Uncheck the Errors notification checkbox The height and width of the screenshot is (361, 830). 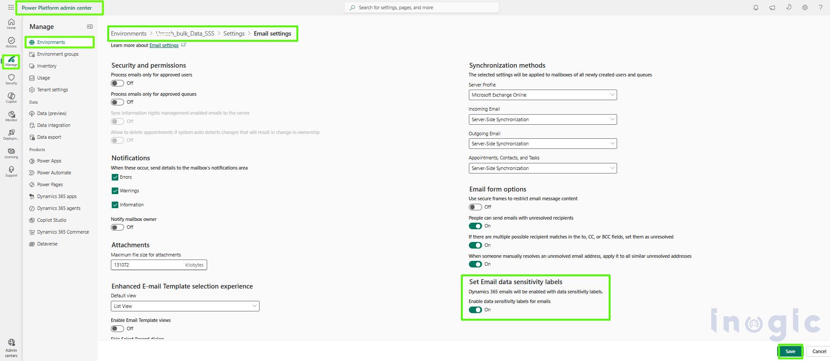[115, 177]
